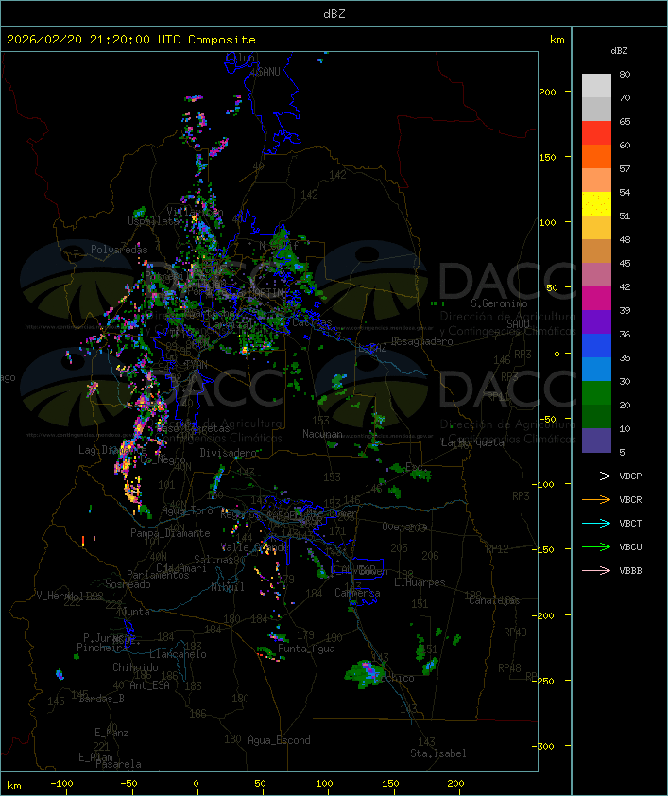Viewport: 668px width, 796px height.
Task: Click the Carmensa place label
Action: (x=357, y=593)
